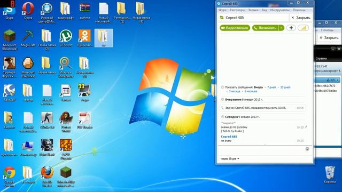Select the Новая папка (4) folder

point(141,13)
